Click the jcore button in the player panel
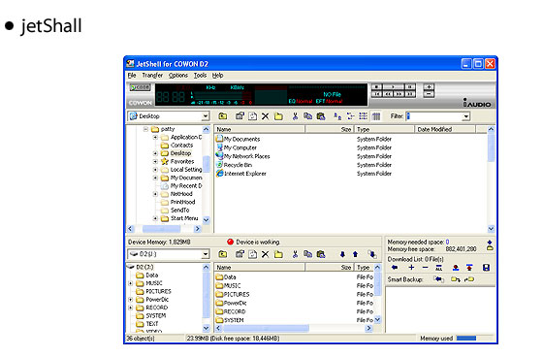 pos(140,87)
